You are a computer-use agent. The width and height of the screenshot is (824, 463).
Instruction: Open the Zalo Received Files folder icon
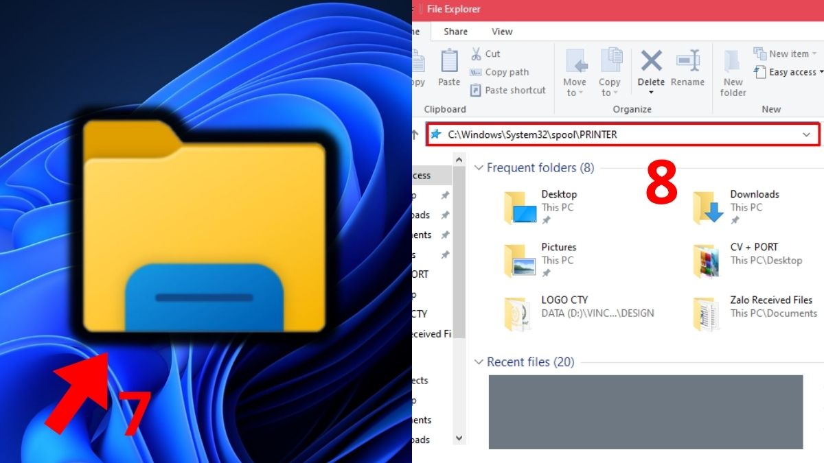point(707,313)
